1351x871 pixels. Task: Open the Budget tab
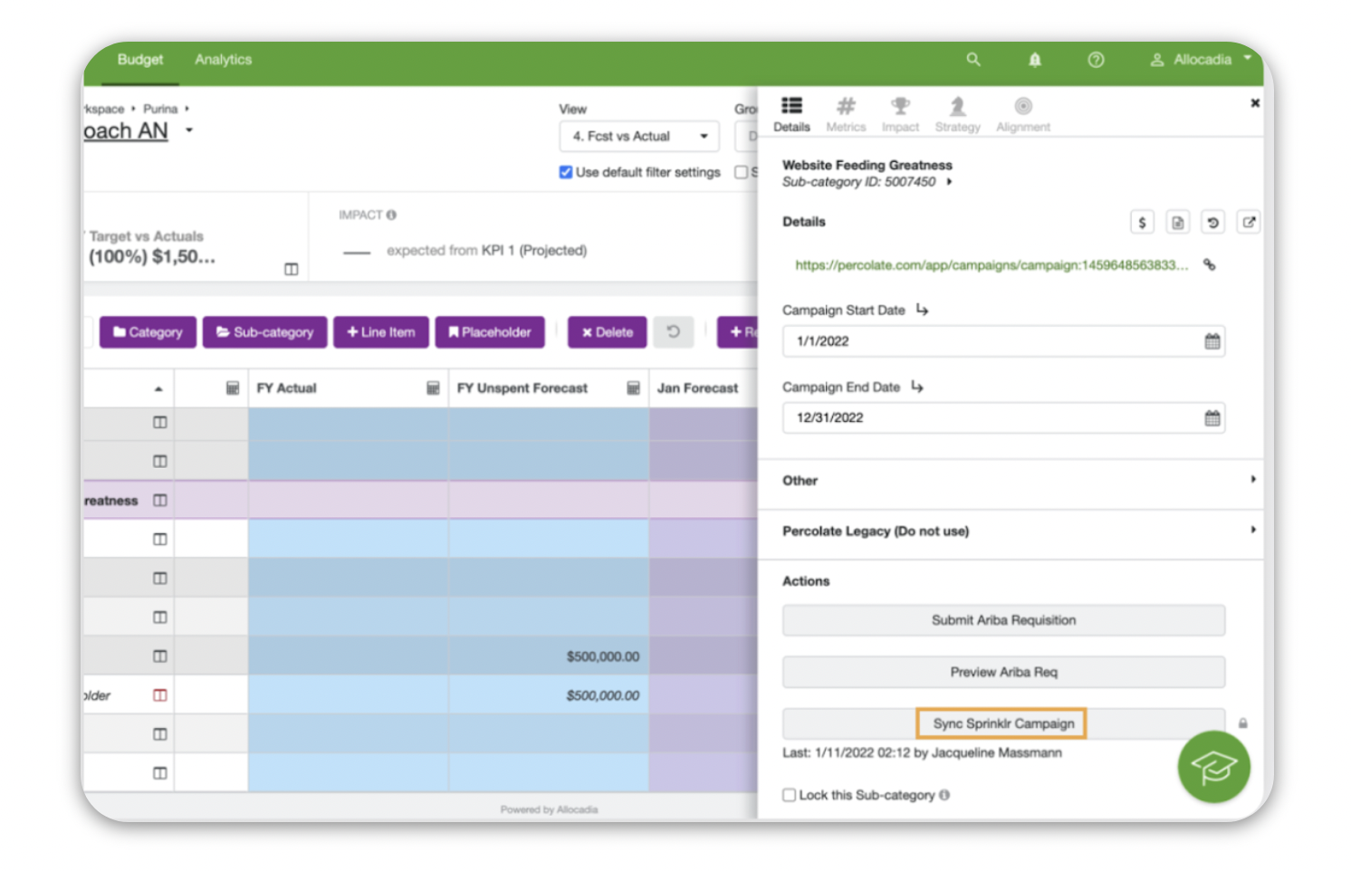coord(140,60)
